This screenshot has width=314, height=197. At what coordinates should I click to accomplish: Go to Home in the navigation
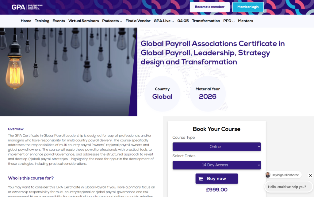point(26,21)
